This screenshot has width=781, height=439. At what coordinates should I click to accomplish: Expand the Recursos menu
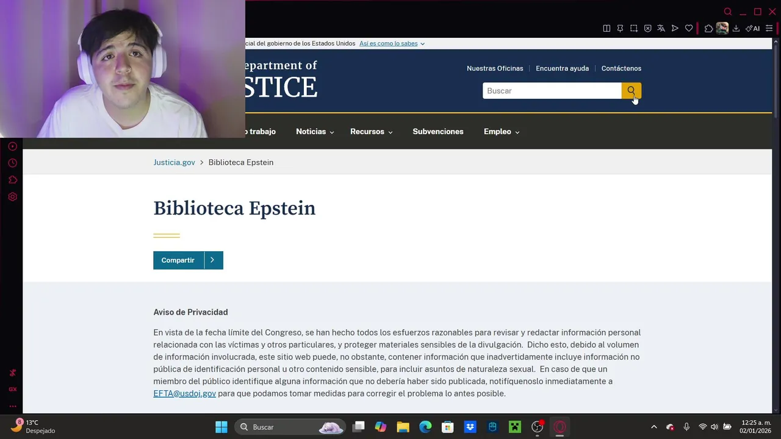click(x=371, y=132)
